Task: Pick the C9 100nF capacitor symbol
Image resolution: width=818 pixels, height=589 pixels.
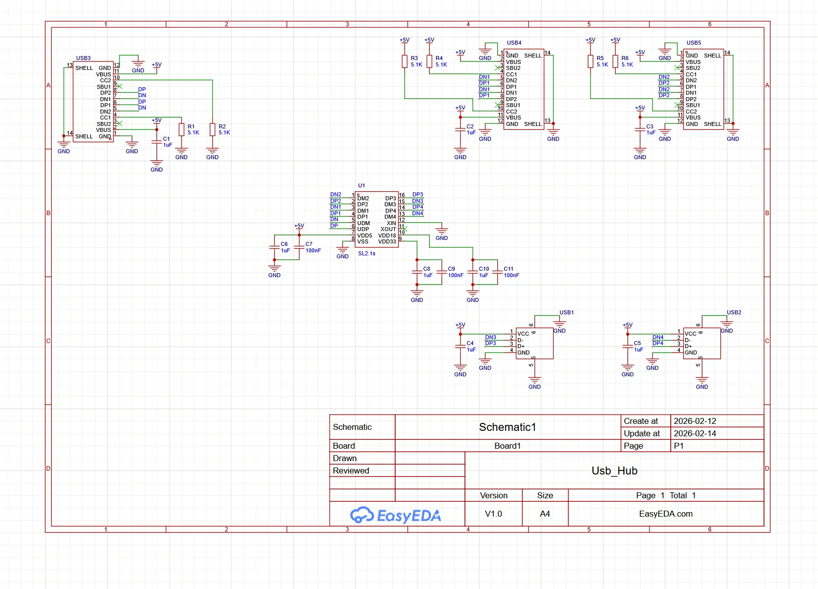Action: click(x=442, y=272)
